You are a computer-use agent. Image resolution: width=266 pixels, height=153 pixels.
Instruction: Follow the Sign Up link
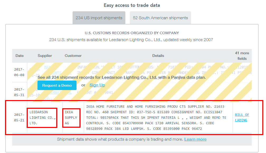pos(97,85)
